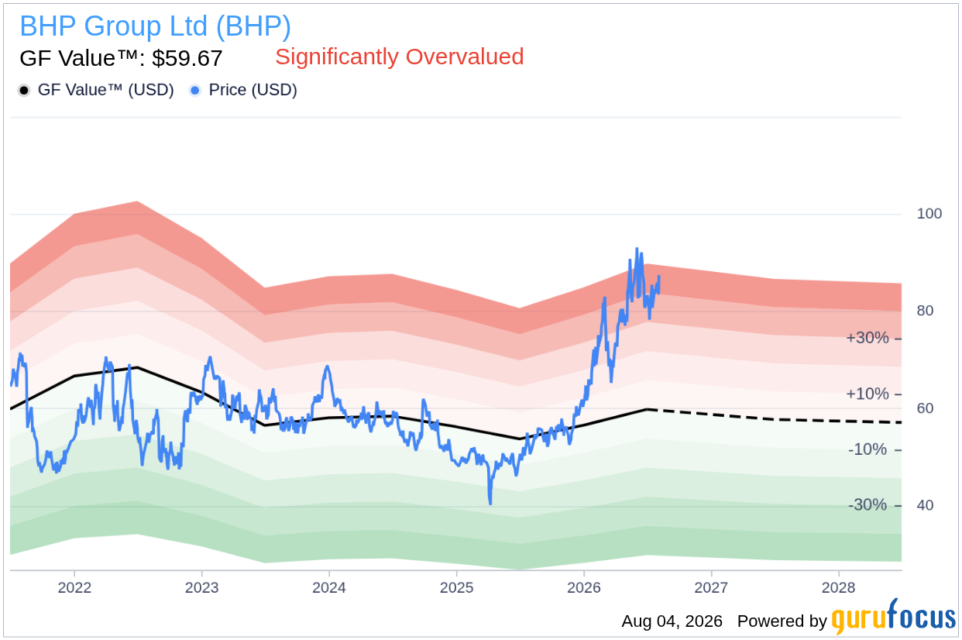The height and width of the screenshot is (640, 962).
Task: Click the blue Price legend dot
Action: coord(195,91)
